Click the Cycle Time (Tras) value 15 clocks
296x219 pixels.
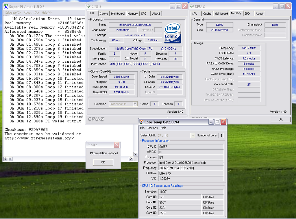click(x=249, y=74)
